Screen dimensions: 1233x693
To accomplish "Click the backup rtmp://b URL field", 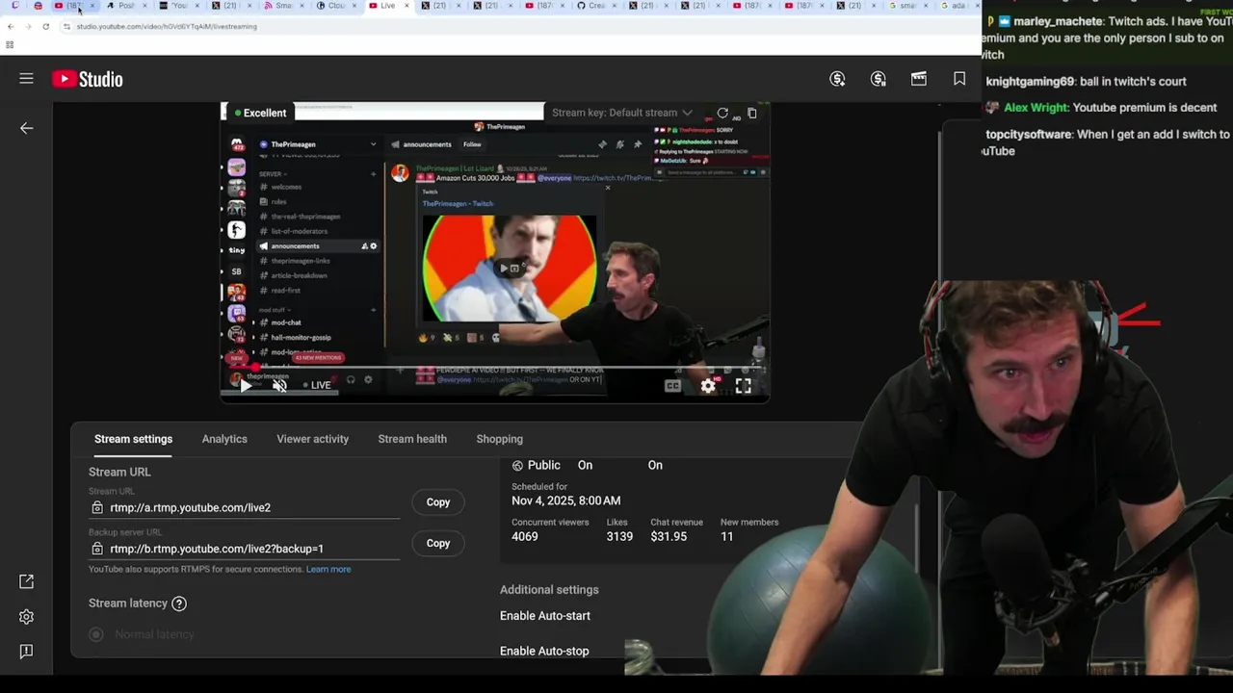I will [245, 549].
